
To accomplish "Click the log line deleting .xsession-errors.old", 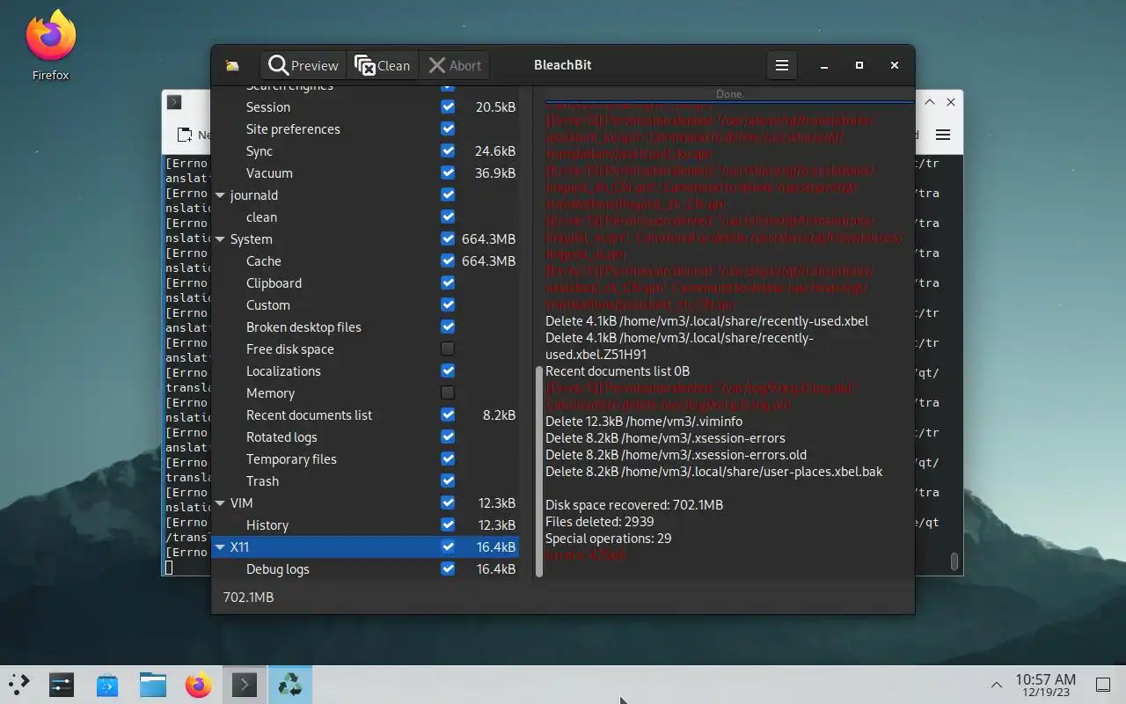I will click(x=676, y=455).
